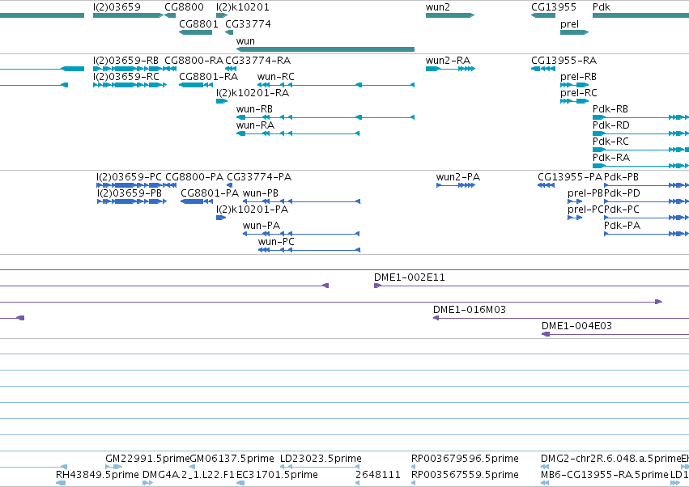Select the l(2)k10201 gene label

[243, 7]
